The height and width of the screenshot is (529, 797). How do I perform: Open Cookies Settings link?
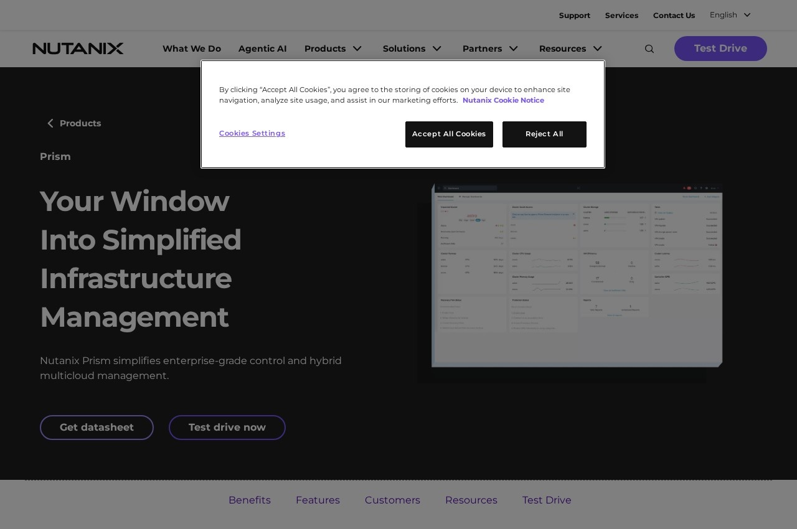(252, 133)
